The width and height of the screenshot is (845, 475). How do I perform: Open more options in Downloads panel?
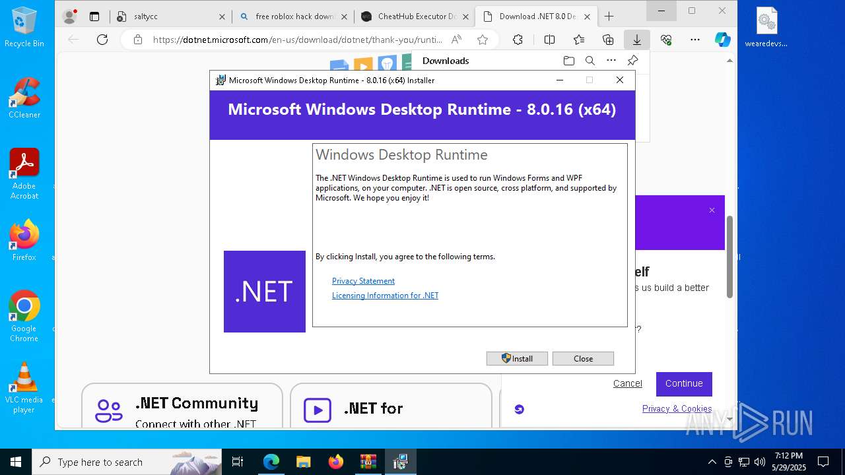[x=611, y=61]
